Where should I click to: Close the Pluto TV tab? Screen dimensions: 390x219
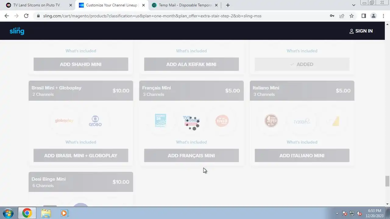point(71,5)
